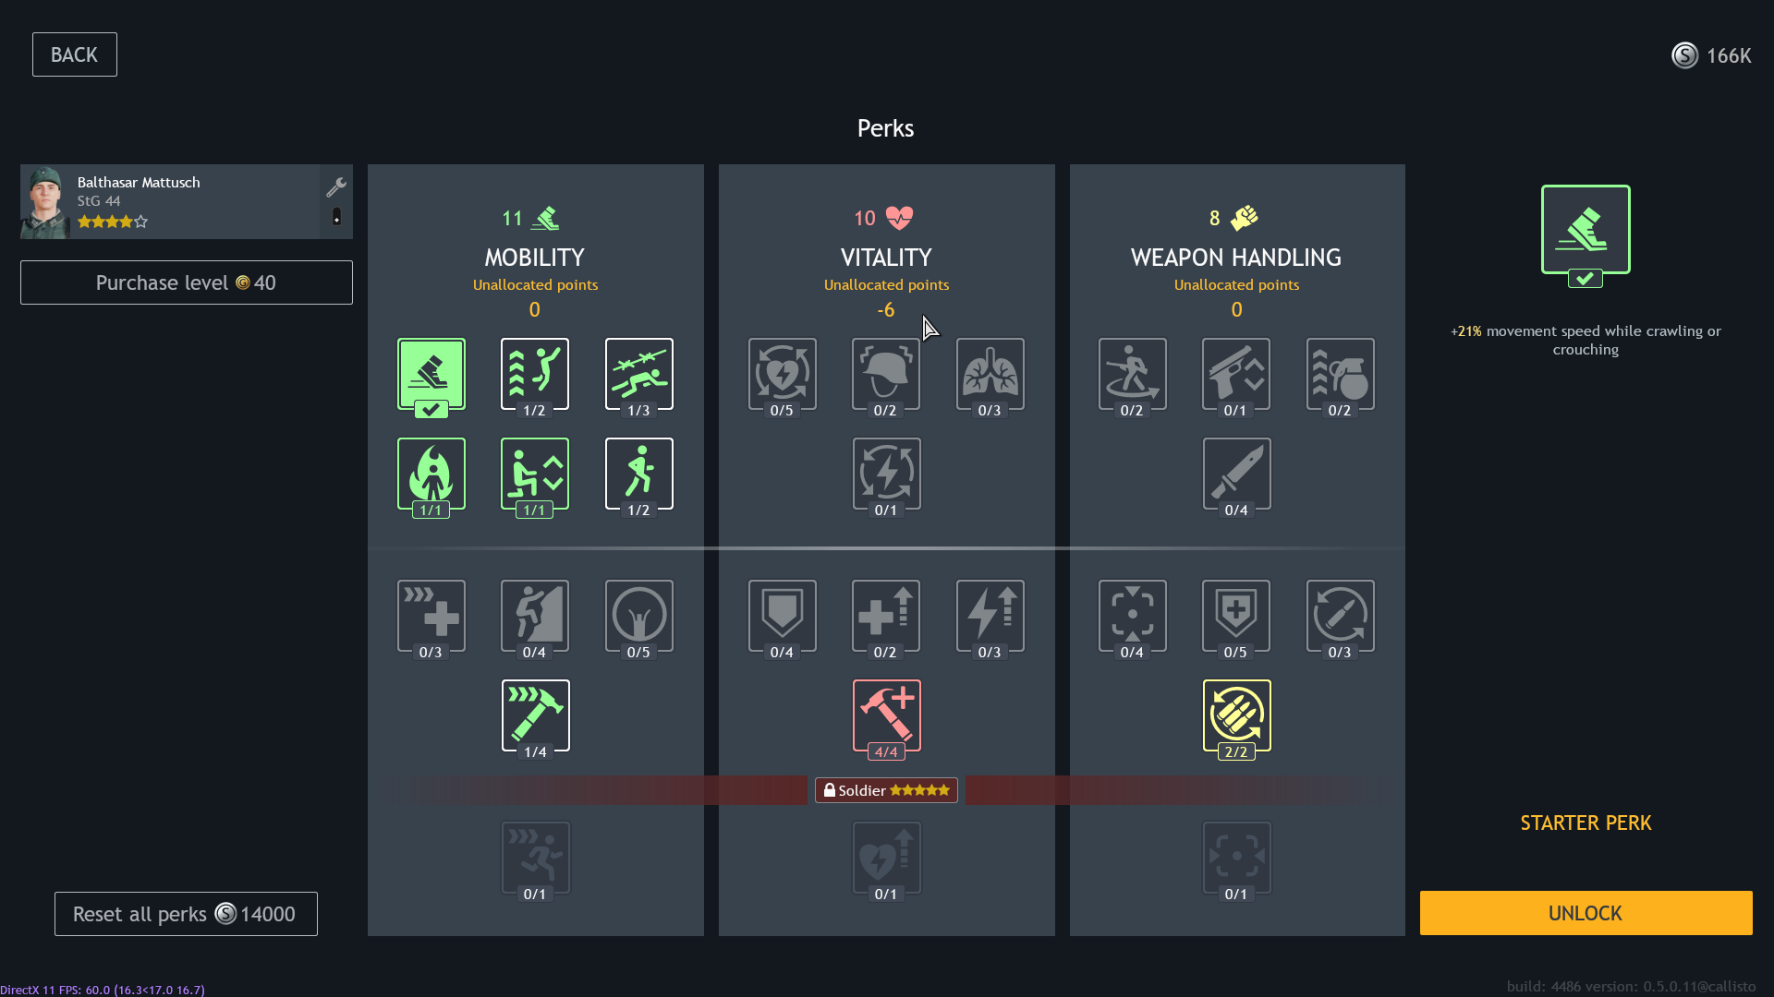Choose the knife melee perk
This screenshot has height=997, width=1774.
point(1236,474)
